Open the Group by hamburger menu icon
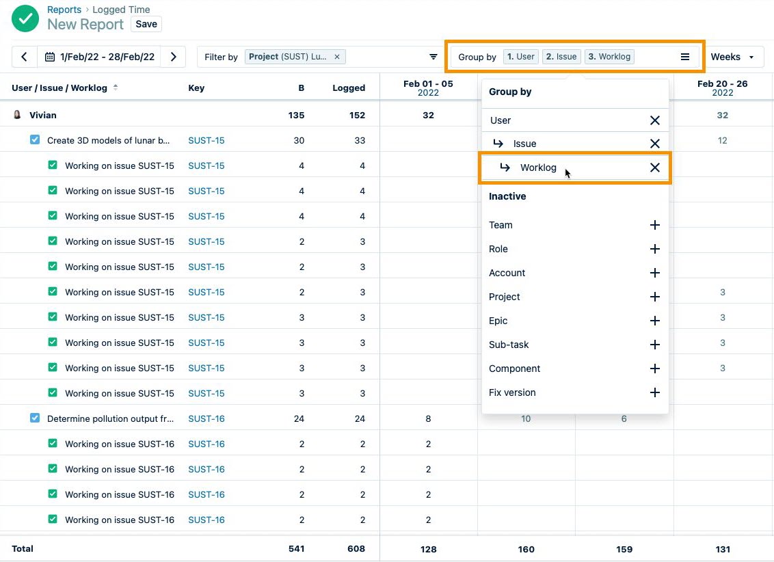Screen dimensions: 774x562 [685, 57]
